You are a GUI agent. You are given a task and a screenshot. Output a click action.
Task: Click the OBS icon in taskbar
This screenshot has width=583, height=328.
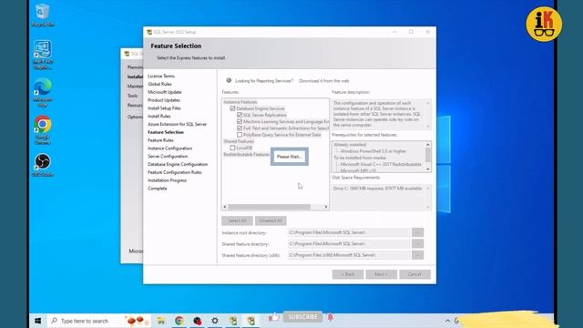(197, 321)
